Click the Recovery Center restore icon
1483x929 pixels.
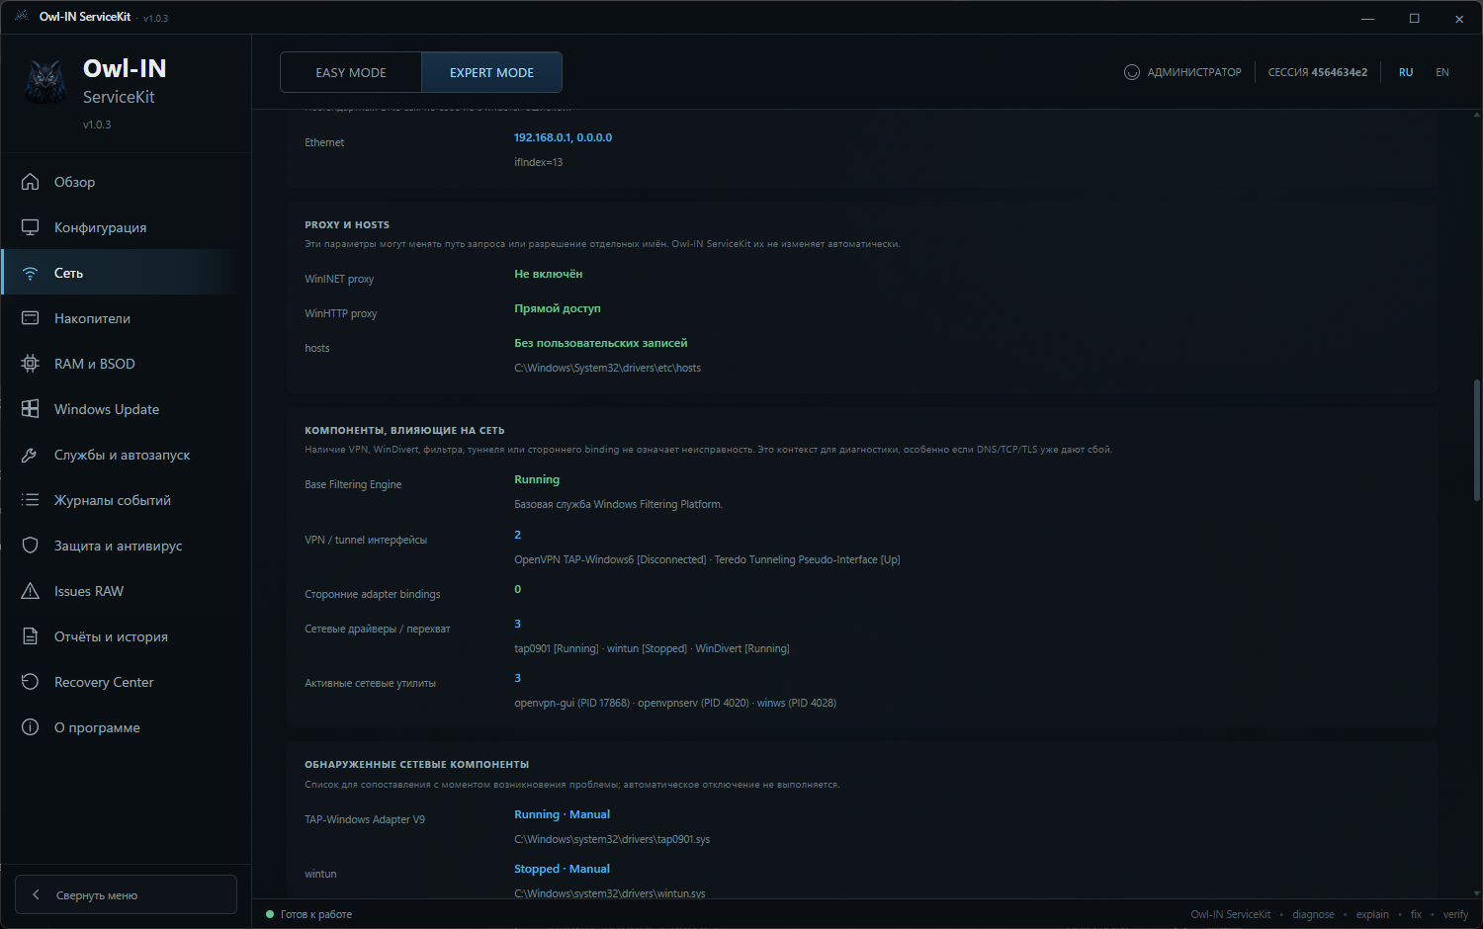point(31,682)
